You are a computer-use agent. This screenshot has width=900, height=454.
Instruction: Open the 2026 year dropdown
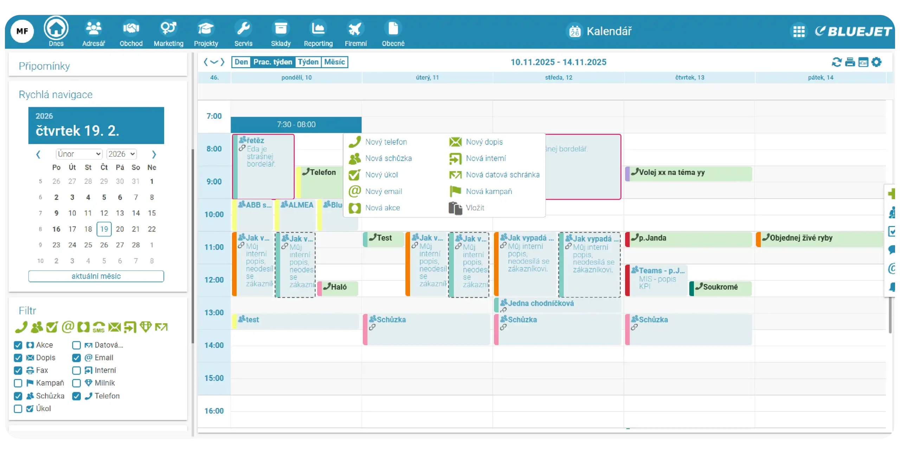121,154
